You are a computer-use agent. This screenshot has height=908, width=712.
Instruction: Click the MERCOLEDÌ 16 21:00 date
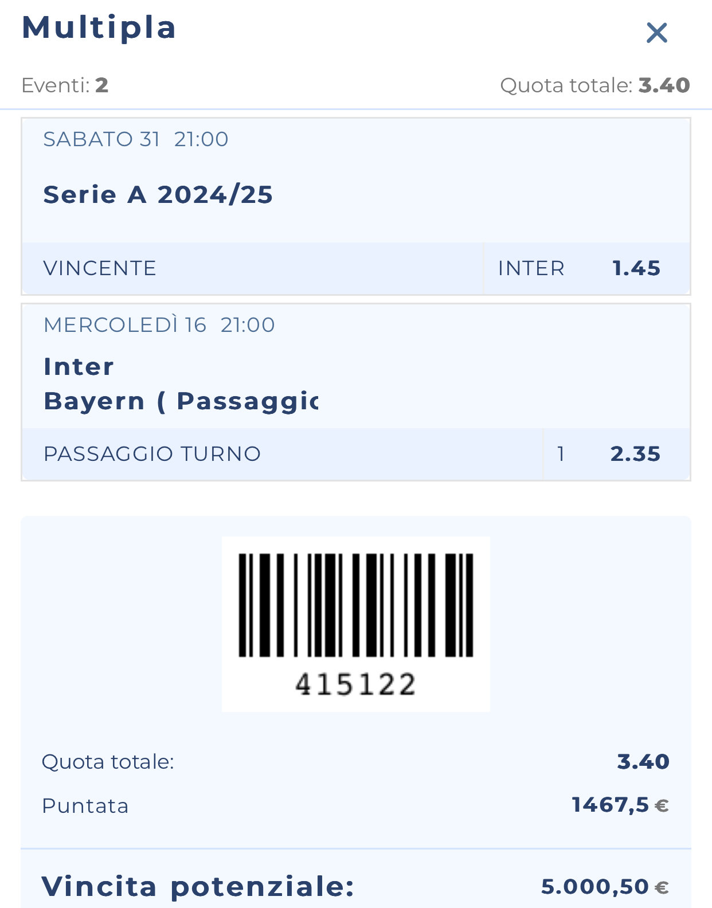pyautogui.click(x=159, y=325)
